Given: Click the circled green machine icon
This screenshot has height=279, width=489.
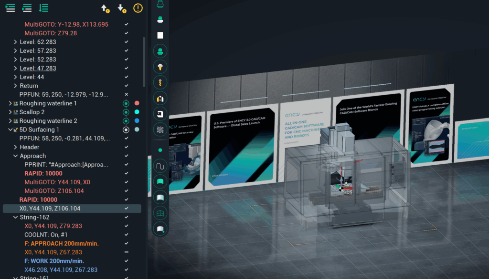Looking at the screenshot, I should tap(160, 51).
